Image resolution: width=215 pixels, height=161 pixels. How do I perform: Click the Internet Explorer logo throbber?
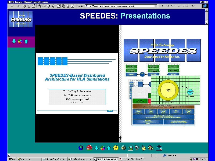click(205, 6)
